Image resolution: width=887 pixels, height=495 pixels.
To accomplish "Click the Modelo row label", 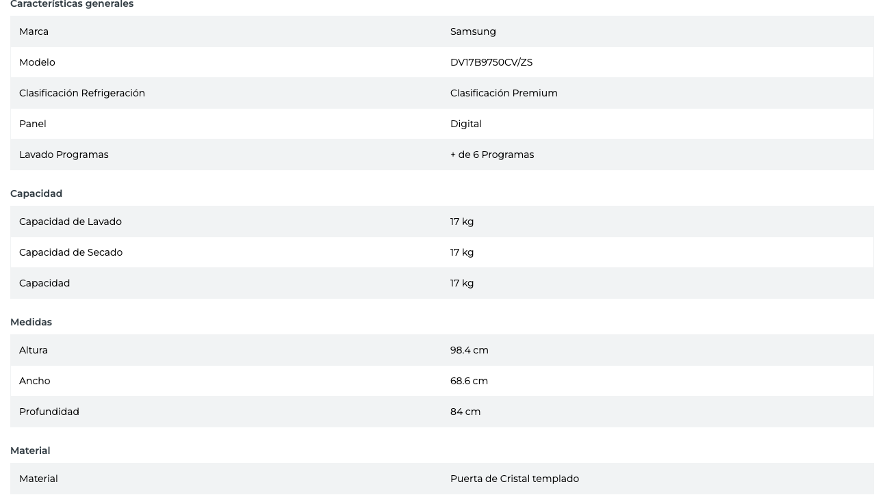I will 37,62.
